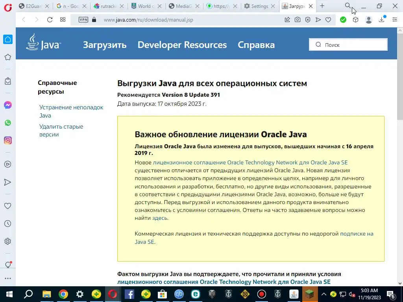Image resolution: width=403 pixels, height=302 pixels.
Task: Open the notification center with 6 alerts
Action: click(x=391, y=294)
